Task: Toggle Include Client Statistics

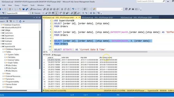Action: [x=67, y=13]
